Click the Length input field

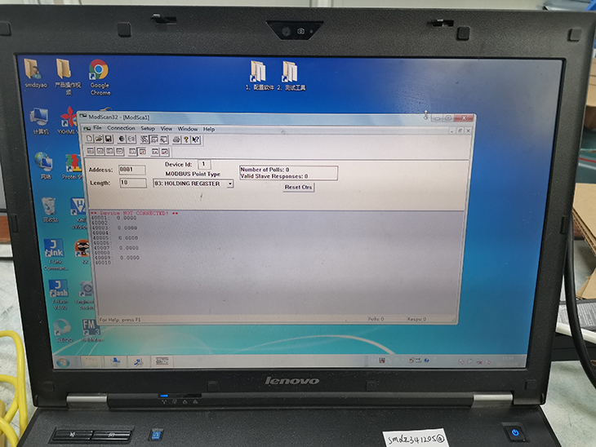tap(131, 184)
